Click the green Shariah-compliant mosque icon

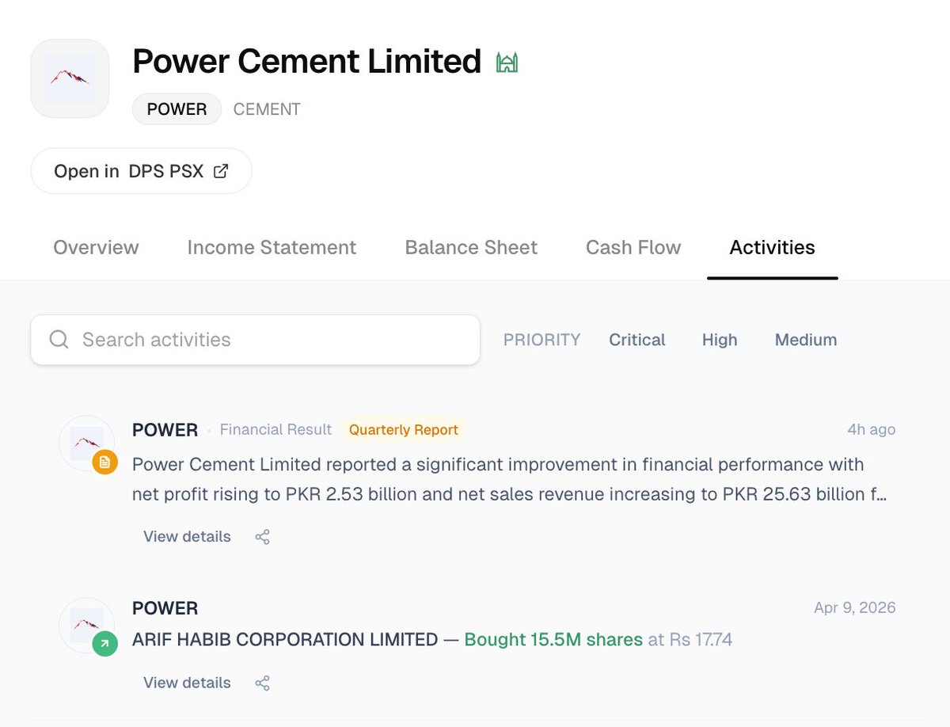(x=507, y=62)
